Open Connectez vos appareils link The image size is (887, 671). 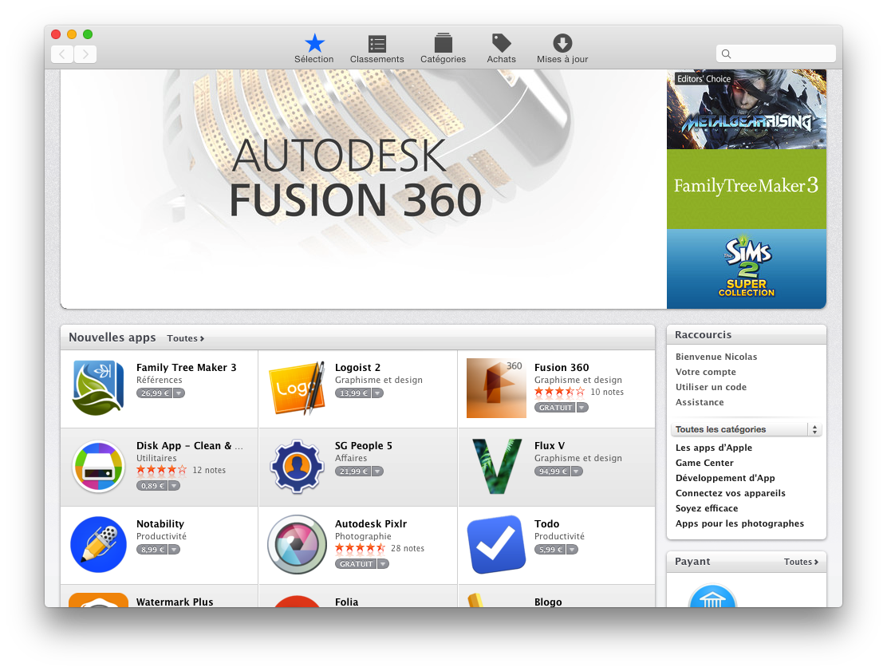pos(731,493)
